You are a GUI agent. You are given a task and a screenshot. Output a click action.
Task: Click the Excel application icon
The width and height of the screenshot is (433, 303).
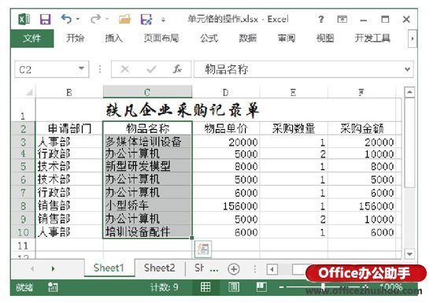point(24,20)
